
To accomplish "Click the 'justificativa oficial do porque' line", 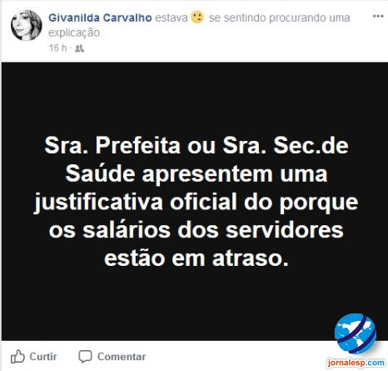I will 196,203.
